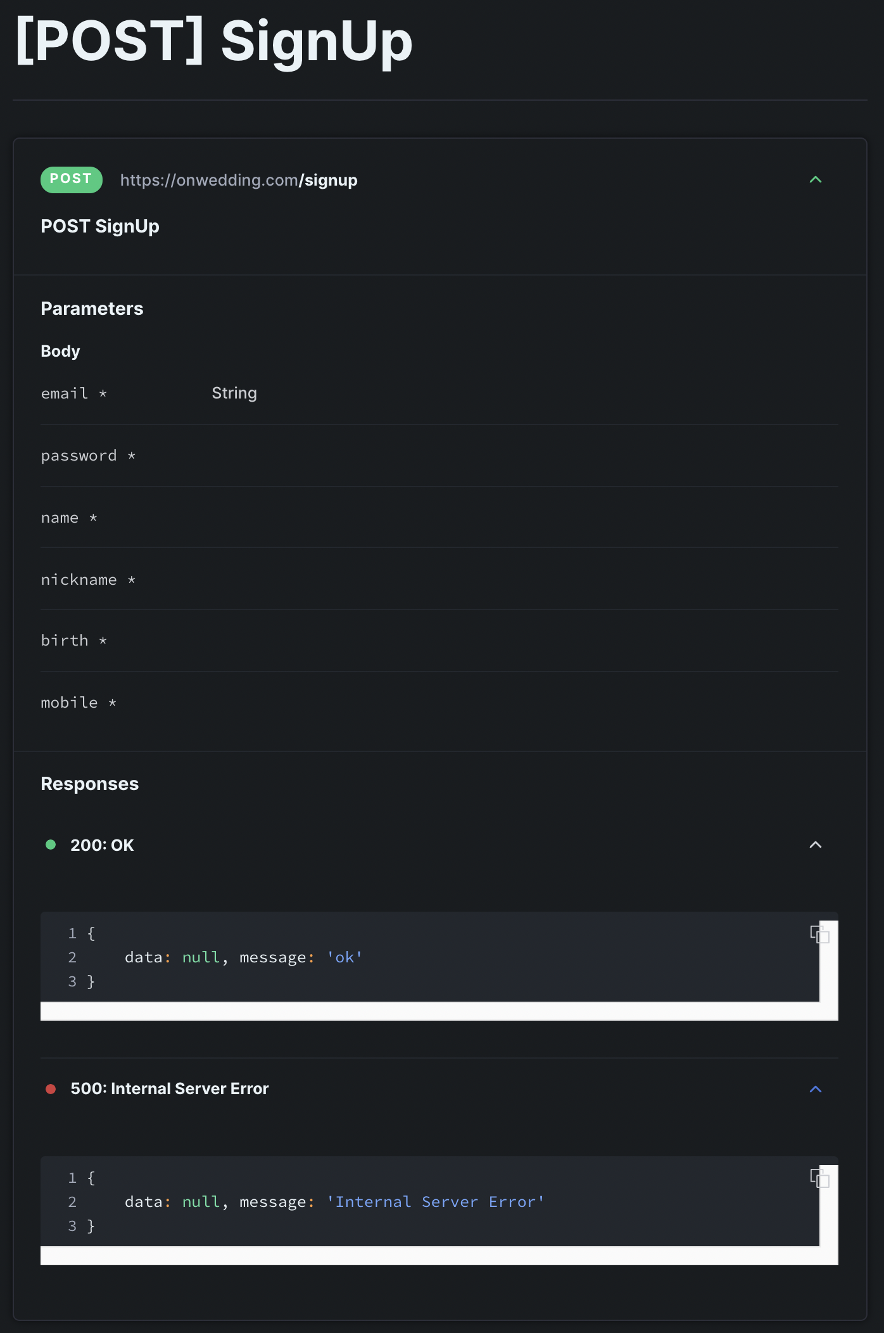Click the green POST method badge
The image size is (884, 1333).
pyautogui.click(x=72, y=179)
